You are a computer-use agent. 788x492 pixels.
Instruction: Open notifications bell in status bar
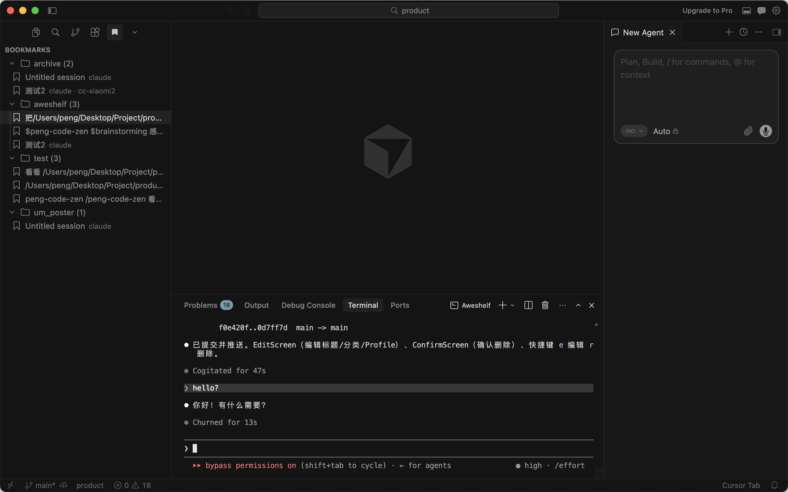tap(775, 485)
